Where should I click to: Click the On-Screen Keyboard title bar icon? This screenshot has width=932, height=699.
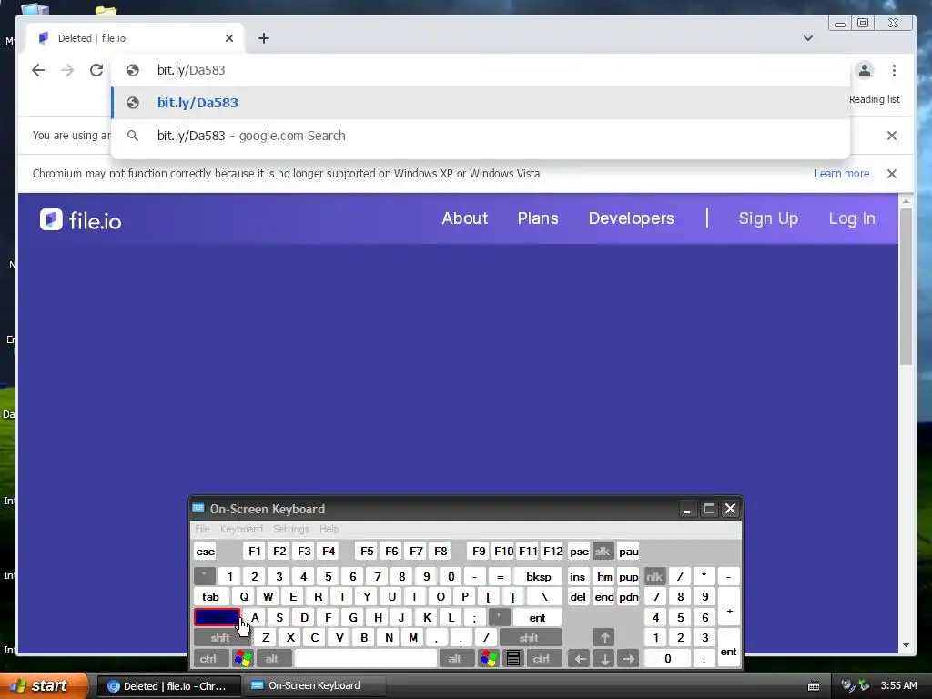tap(198, 508)
